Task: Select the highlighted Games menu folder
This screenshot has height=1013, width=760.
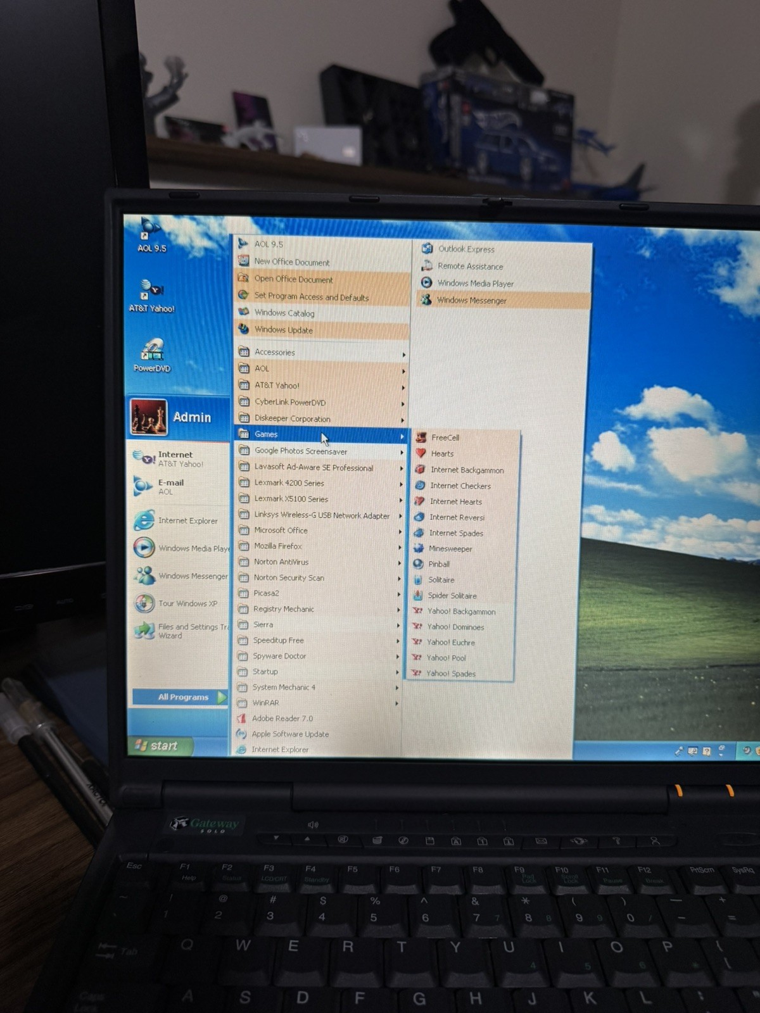Action: pyautogui.click(x=322, y=434)
